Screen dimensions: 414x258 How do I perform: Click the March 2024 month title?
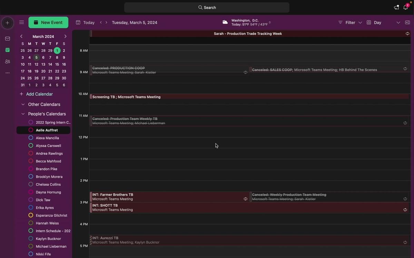(x=43, y=37)
